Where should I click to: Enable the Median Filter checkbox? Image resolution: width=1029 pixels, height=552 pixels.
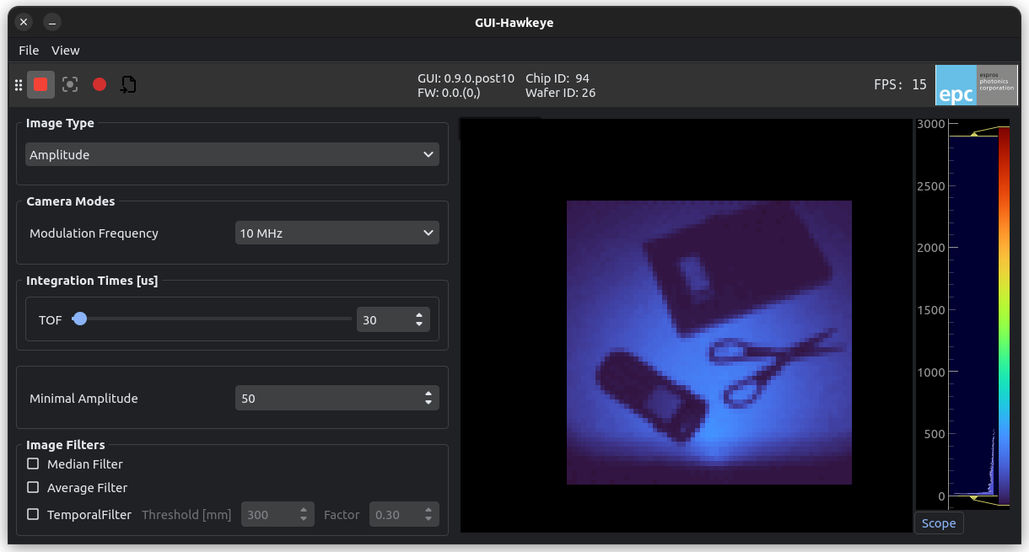click(x=33, y=464)
